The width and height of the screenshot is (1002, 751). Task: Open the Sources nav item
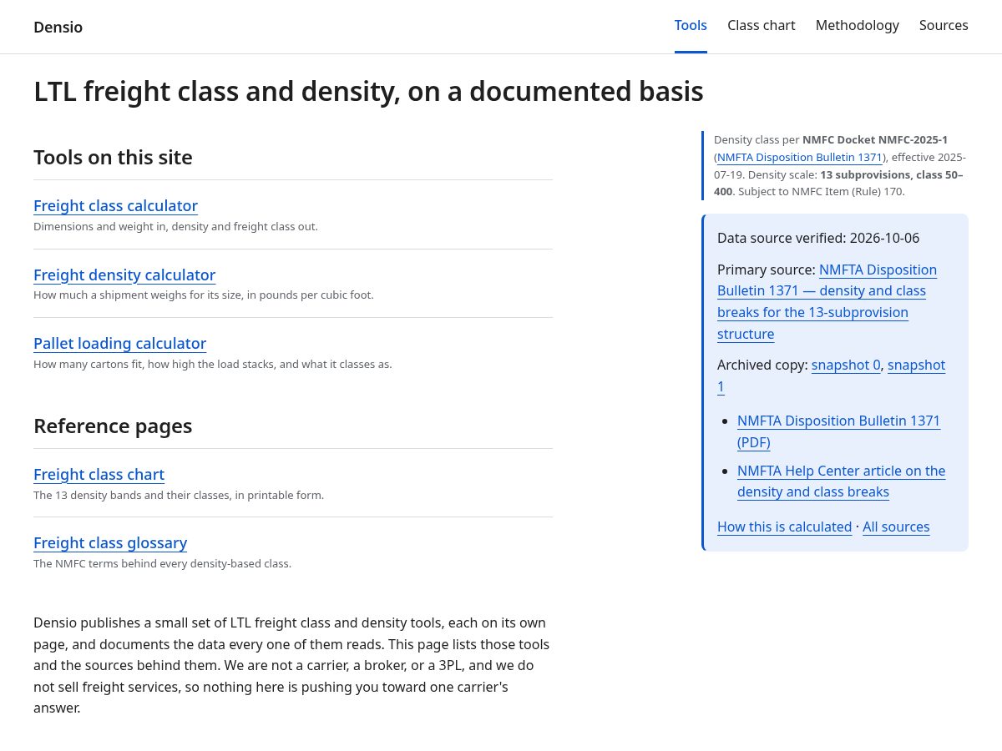tap(944, 25)
